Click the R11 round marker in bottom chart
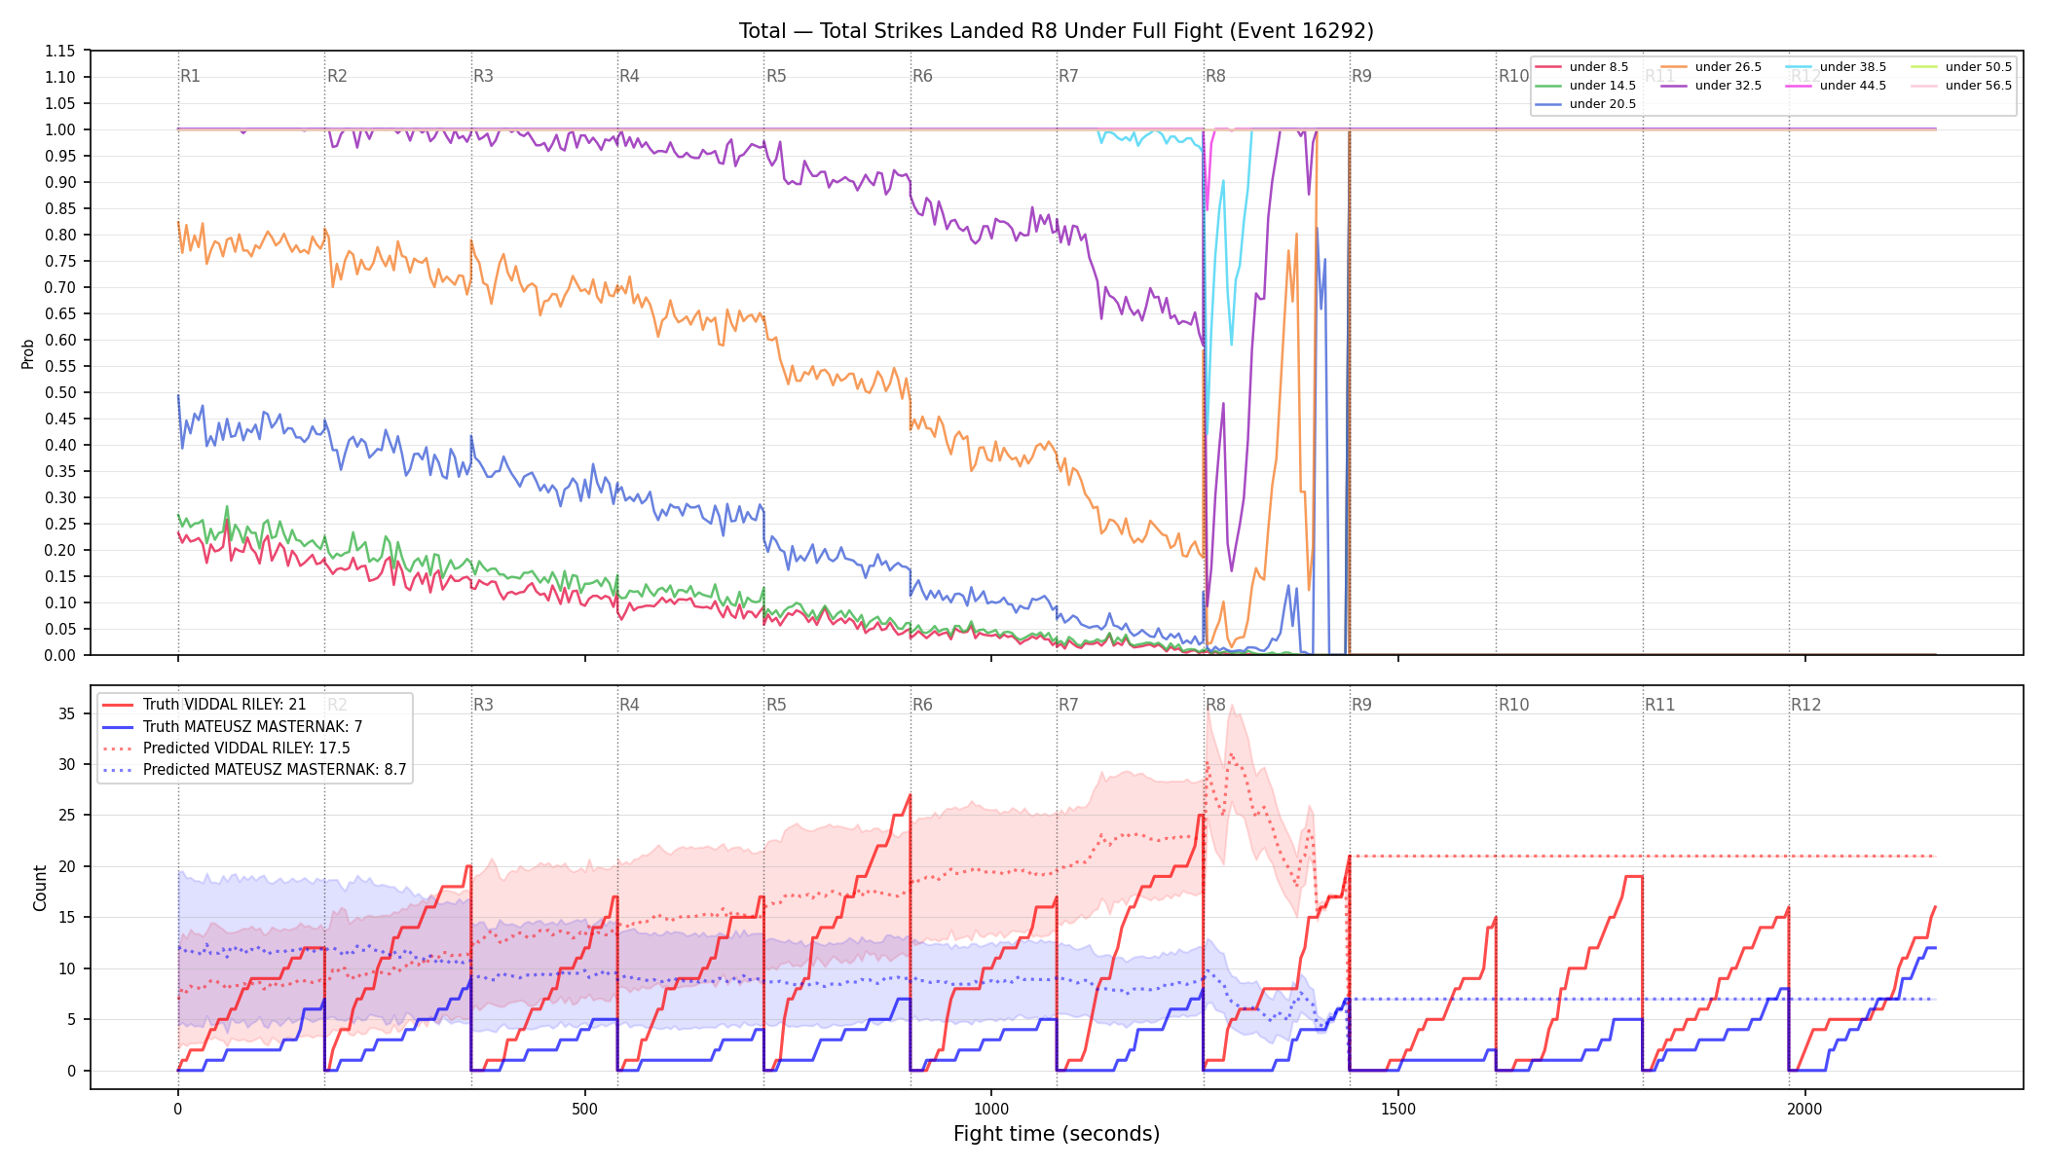The height and width of the screenshot is (1168, 2045). click(x=1660, y=705)
